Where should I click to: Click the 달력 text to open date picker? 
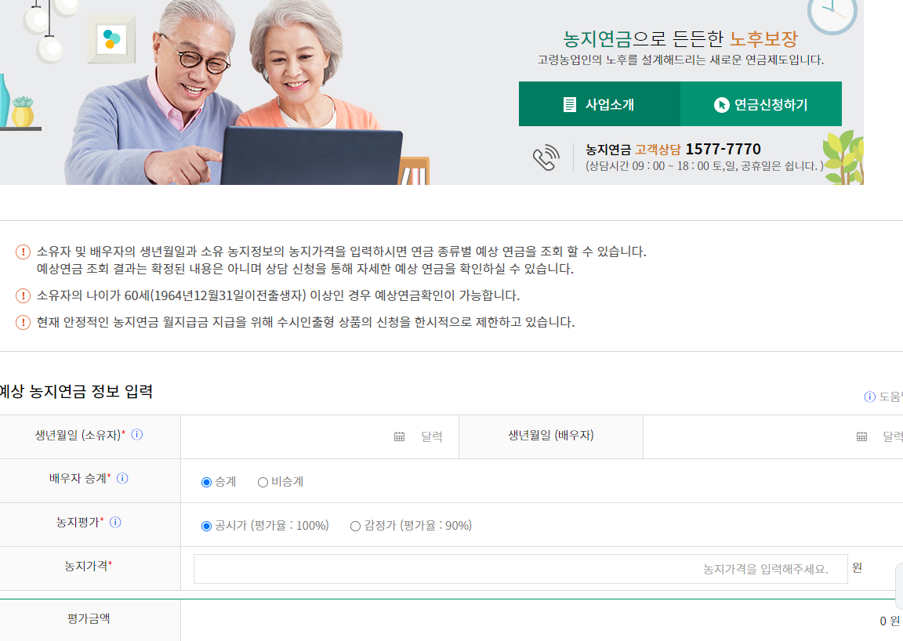pyautogui.click(x=432, y=436)
